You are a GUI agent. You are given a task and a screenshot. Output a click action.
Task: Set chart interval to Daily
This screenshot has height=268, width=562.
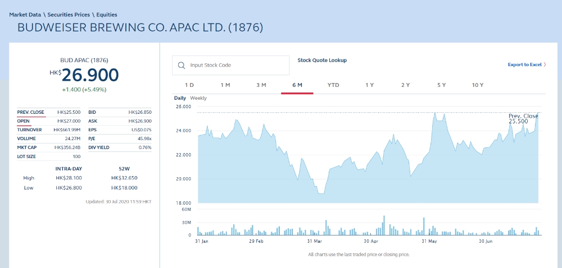[180, 98]
